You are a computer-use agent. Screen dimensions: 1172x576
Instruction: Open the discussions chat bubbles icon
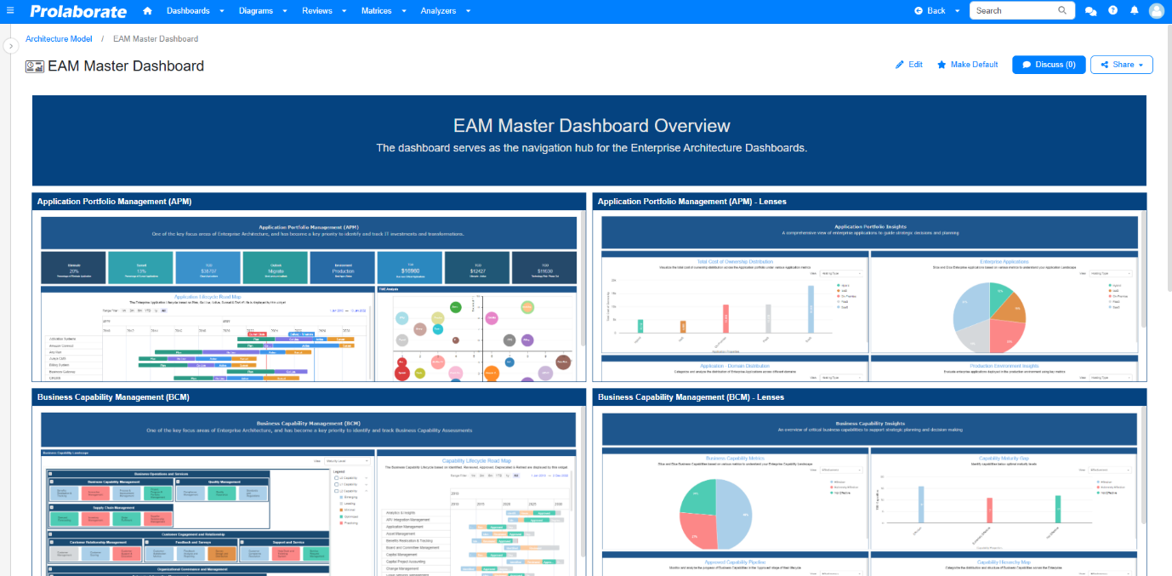1091,11
